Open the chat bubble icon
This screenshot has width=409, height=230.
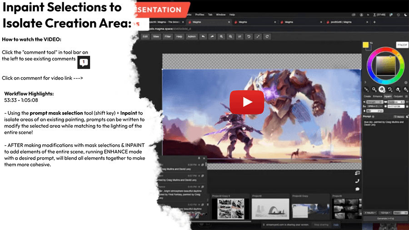(x=357, y=189)
